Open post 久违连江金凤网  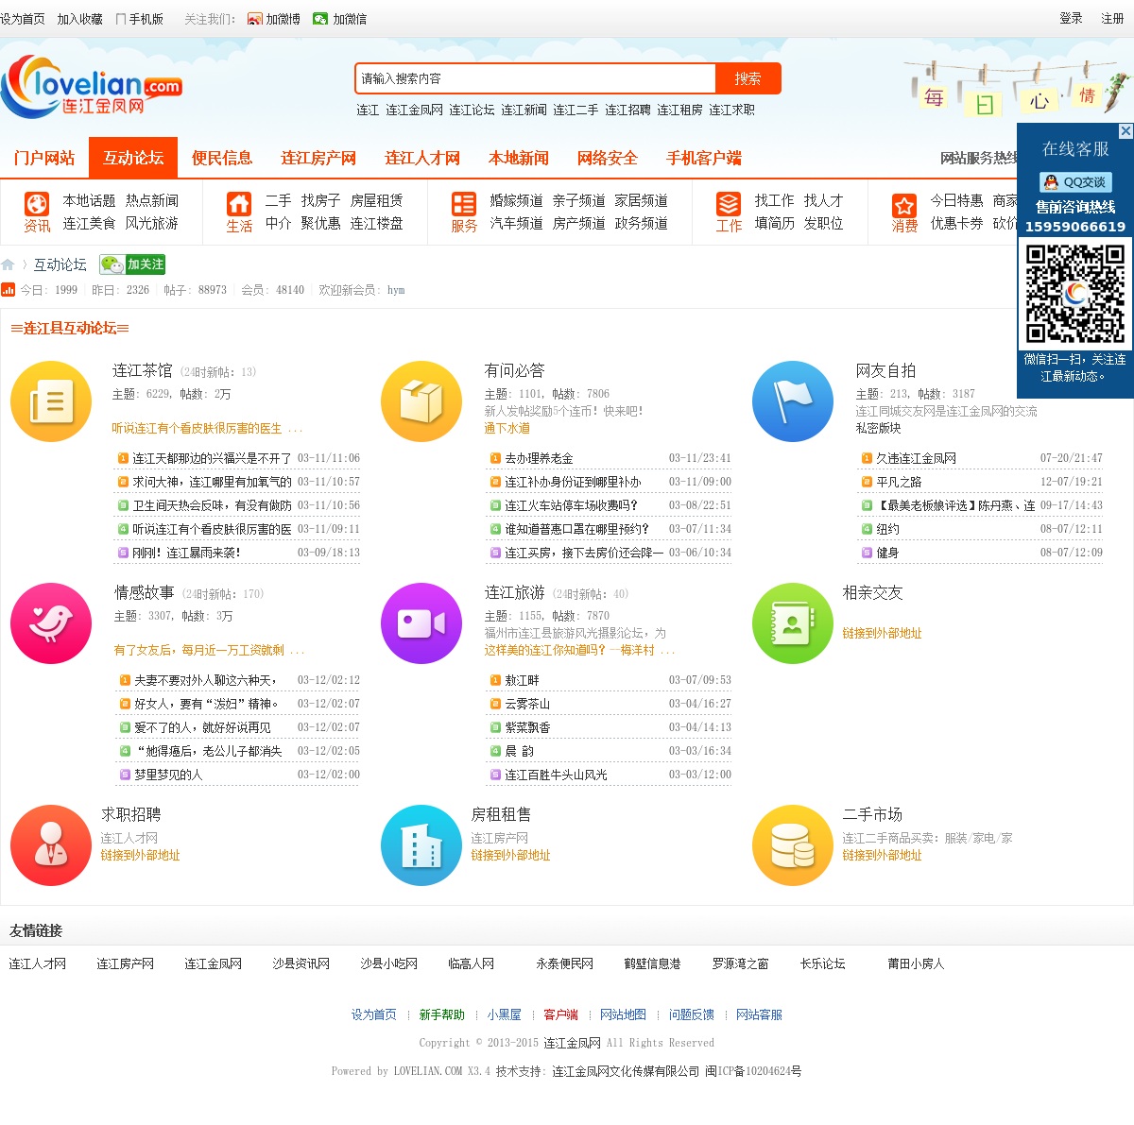pos(916,458)
